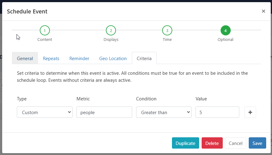Open the Type dropdown showing Custom
Viewport: 272px width, 155px height.
(x=45, y=112)
